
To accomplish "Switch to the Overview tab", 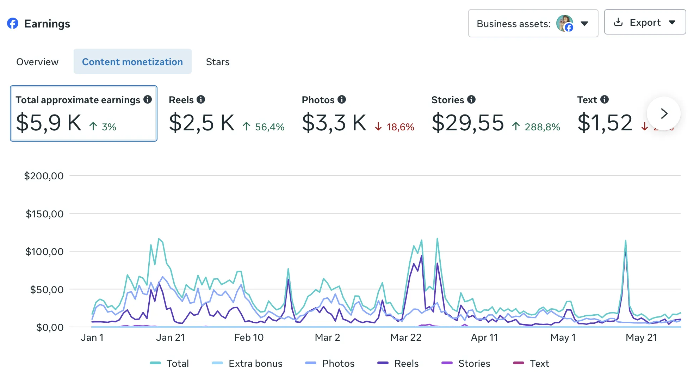I will click(x=37, y=62).
